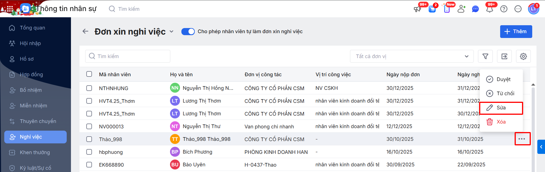Click the export list icon

pos(504,56)
